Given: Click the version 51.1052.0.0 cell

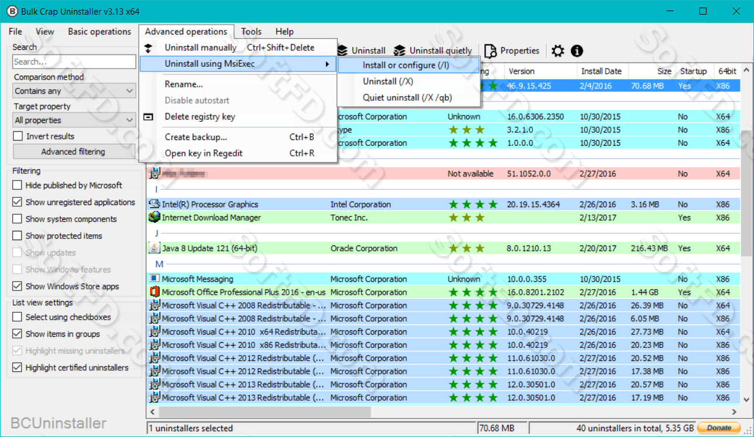Looking at the screenshot, I should point(530,174).
